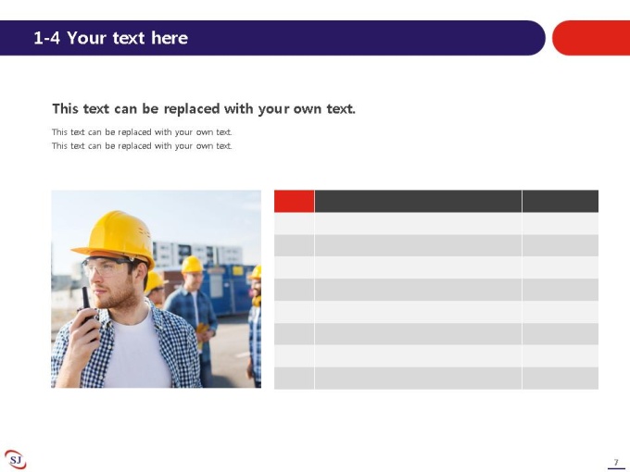Click the slide page number 7

coord(616,463)
